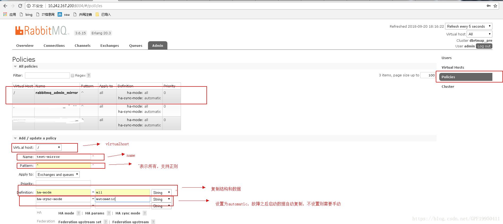Viewport: 503px width, 224px height.
Task: Click the Pattern input field
Action: tap(63, 165)
